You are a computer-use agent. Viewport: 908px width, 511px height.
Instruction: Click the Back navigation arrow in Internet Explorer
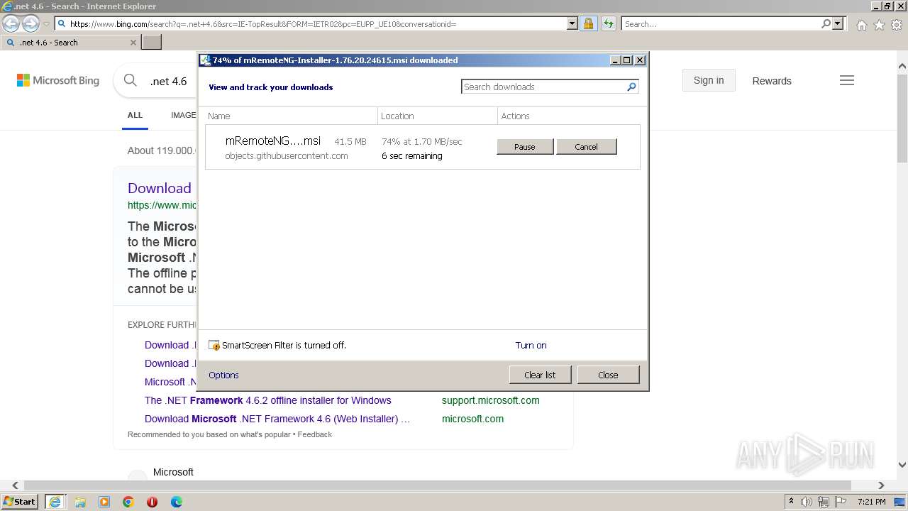pyautogui.click(x=11, y=23)
